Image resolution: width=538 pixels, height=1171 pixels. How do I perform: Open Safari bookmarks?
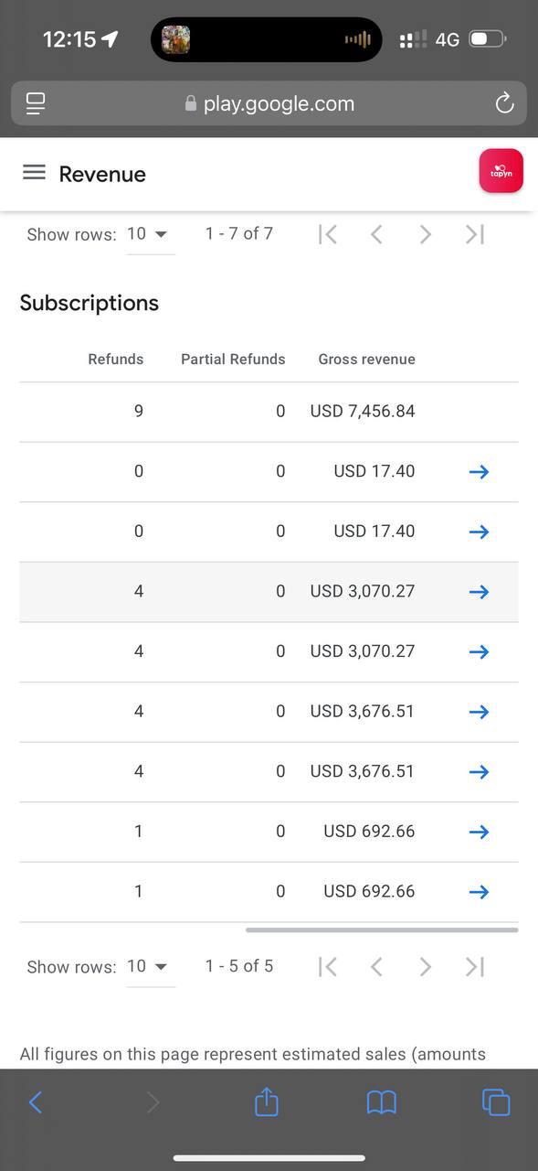pos(382,1103)
